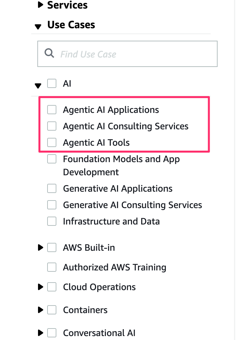This screenshot has width=251, height=340.
Task: Expand the Cloud Operations category
Action: pyautogui.click(x=40, y=287)
